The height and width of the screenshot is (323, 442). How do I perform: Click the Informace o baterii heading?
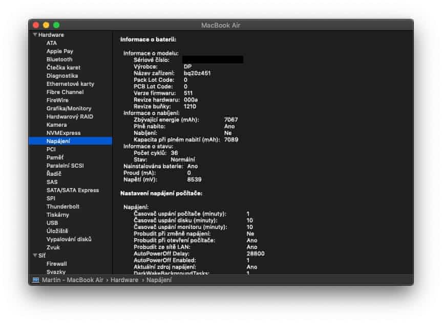[149, 39]
